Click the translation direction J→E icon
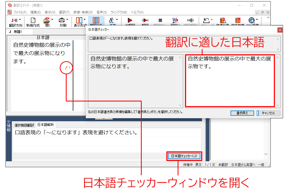The width and height of the screenshot is (290, 192). pos(14,20)
